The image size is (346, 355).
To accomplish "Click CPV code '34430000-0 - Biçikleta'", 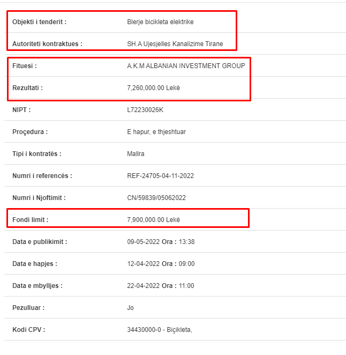I will click(x=160, y=330).
